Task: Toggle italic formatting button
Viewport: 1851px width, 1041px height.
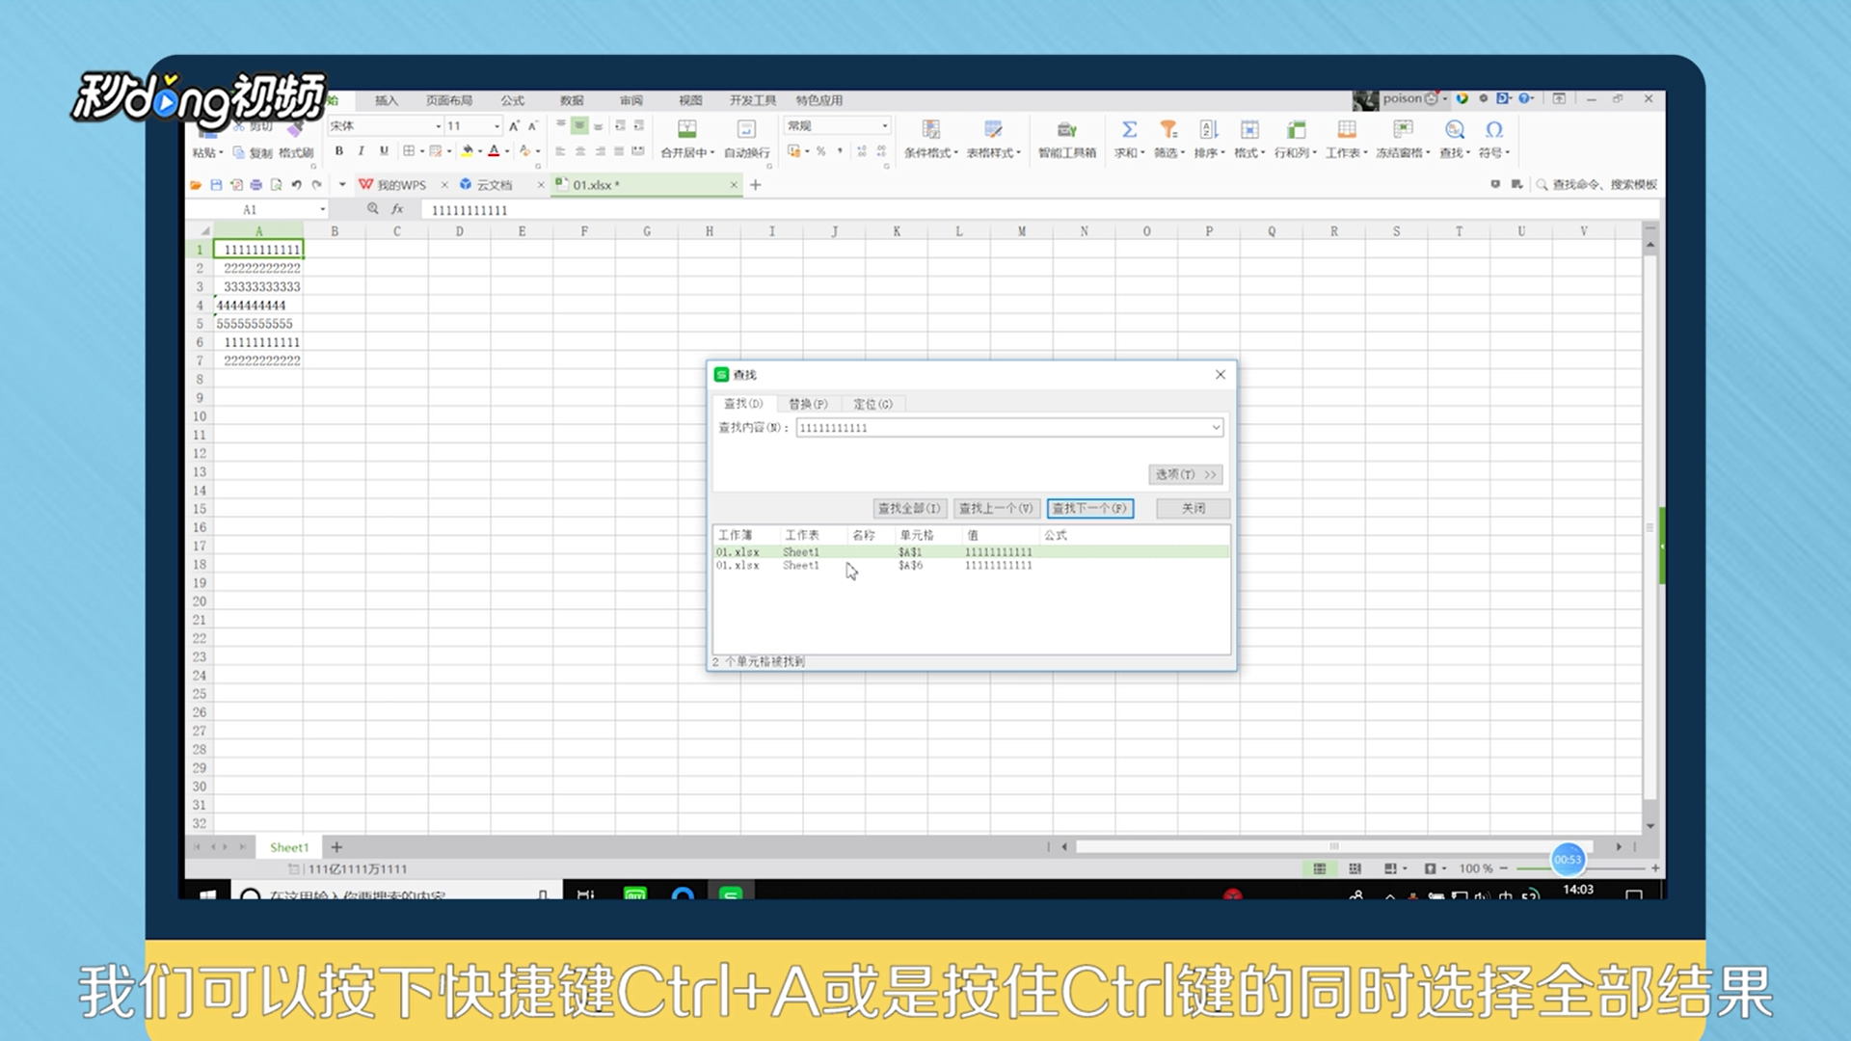Action: click(x=361, y=151)
